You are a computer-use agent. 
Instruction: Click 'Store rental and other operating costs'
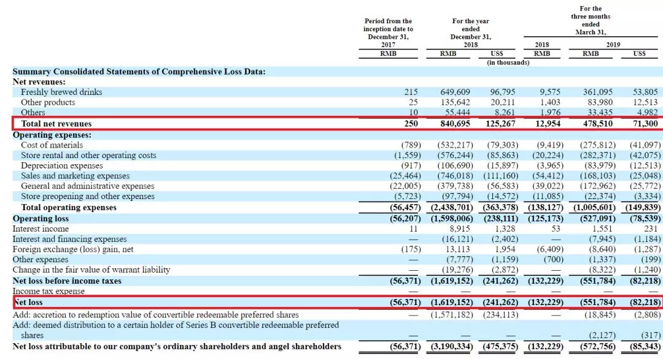(x=88, y=155)
